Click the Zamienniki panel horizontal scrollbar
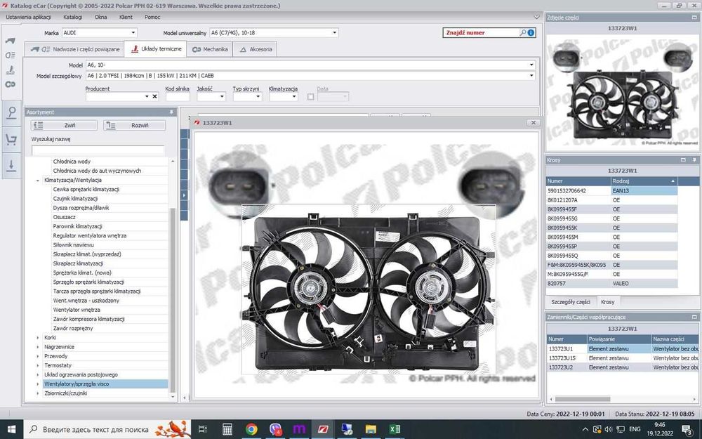The image size is (702, 439). (582, 399)
